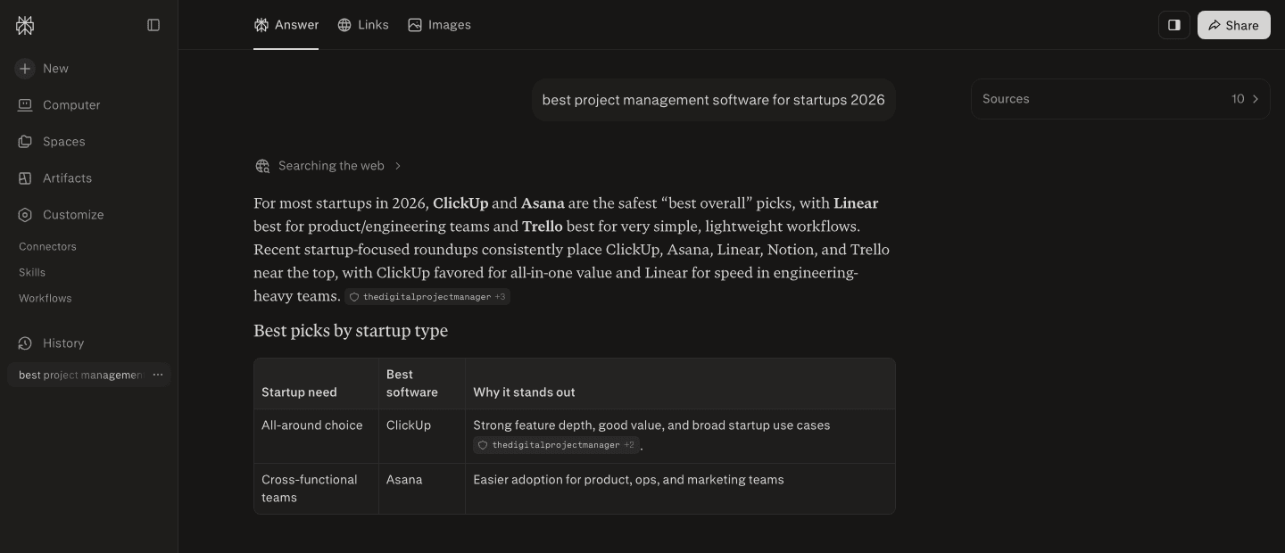Image resolution: width=1285 pixels, height=553 pixels.
Task: Click the shield icon in +3 citation chip
Action: [x=354, y=297]
